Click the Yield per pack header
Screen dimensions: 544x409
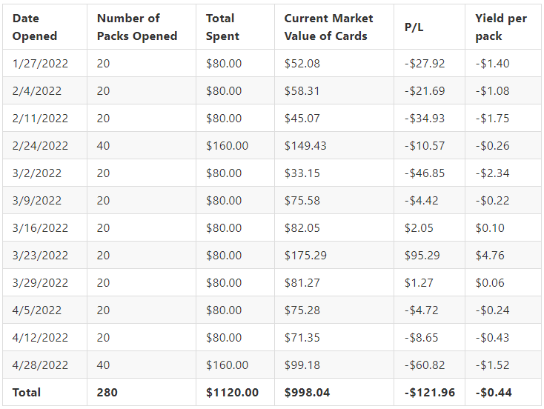pyautogui.click(x=501, y=27)
